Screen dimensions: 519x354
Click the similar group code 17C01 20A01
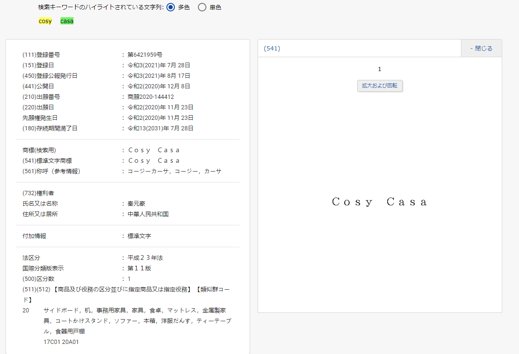click(61, 342)
